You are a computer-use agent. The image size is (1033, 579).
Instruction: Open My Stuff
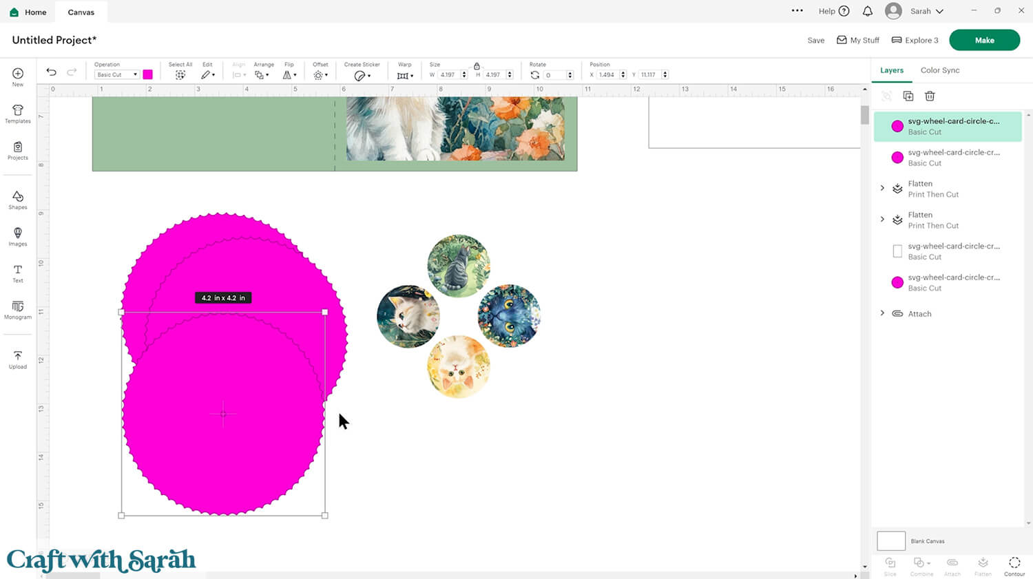858,41
